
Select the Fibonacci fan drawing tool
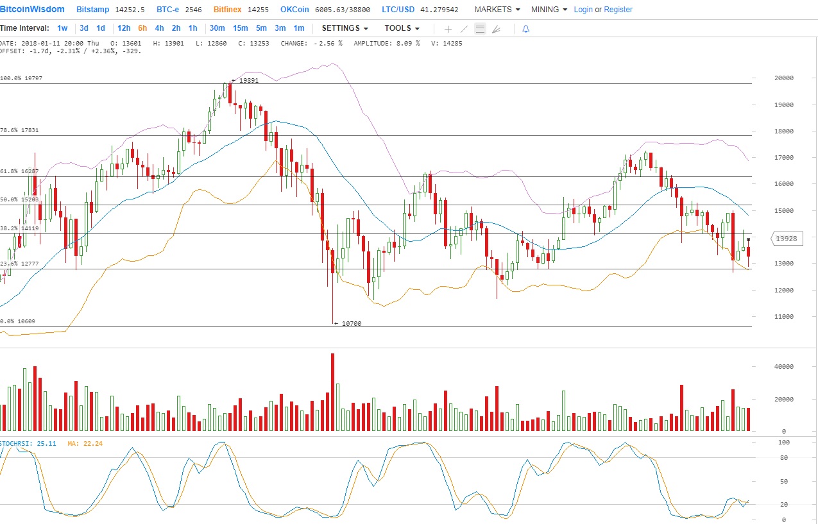pyautogui.click(x=496, y=29)
